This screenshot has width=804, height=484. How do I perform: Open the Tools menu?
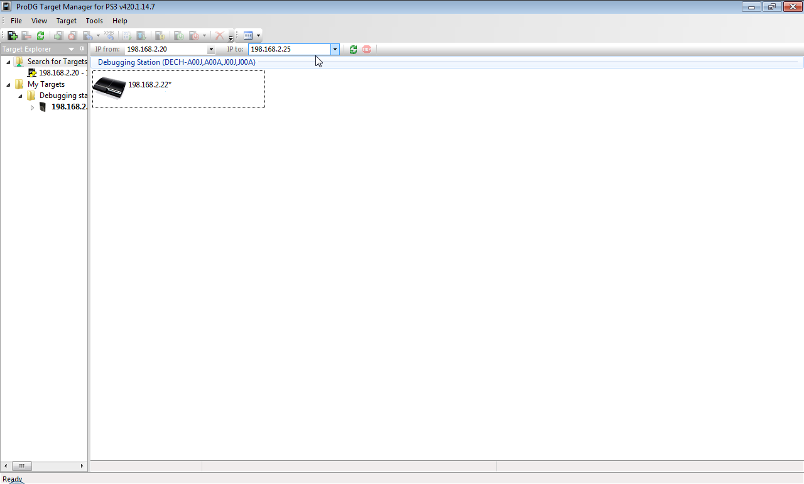click(94, 21)
